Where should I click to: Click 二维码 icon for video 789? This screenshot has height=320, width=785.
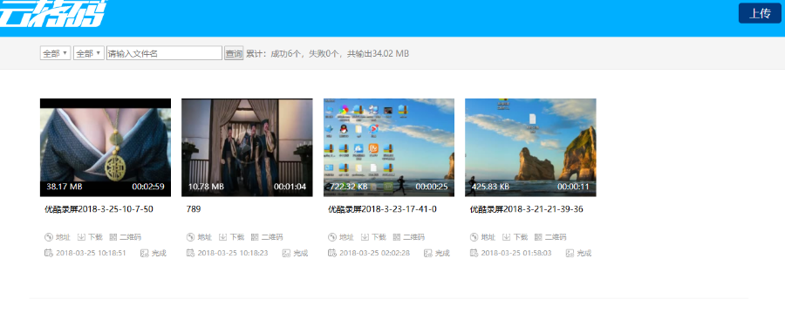(x=255, y=237)
